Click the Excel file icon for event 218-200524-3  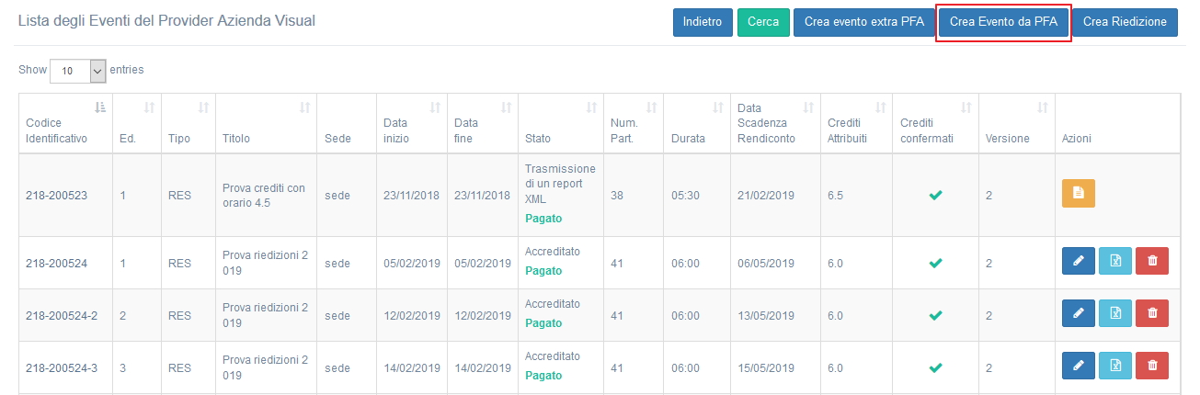pos(1114,367)
